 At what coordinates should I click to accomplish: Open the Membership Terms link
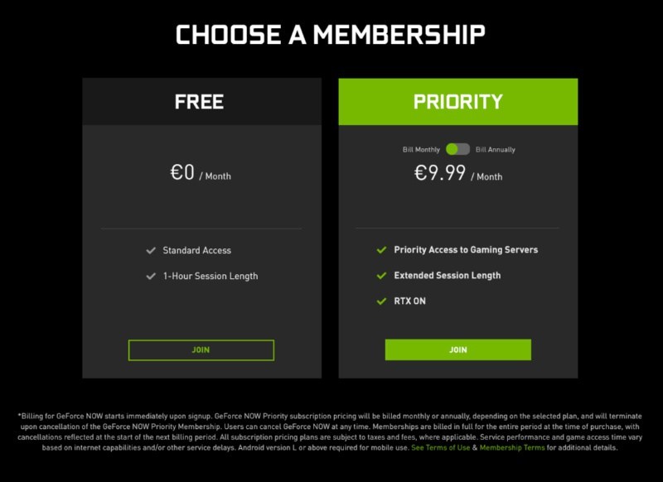pyautogui.click(x=511, y=447)
